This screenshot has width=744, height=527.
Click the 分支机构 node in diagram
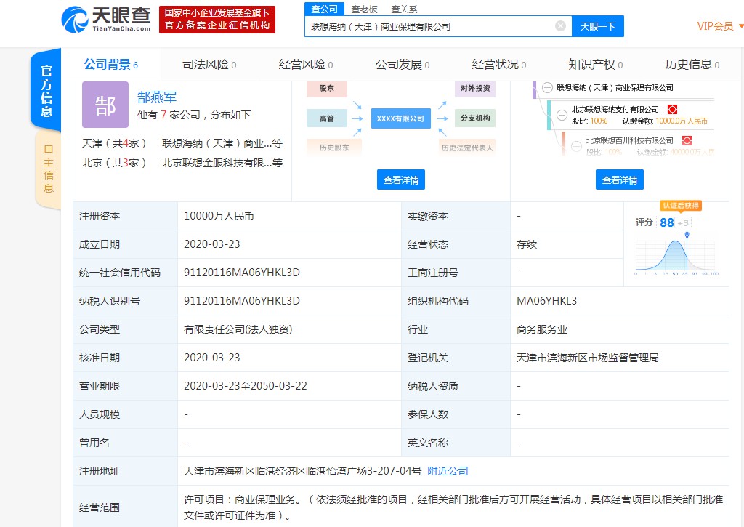pos(475,118)
